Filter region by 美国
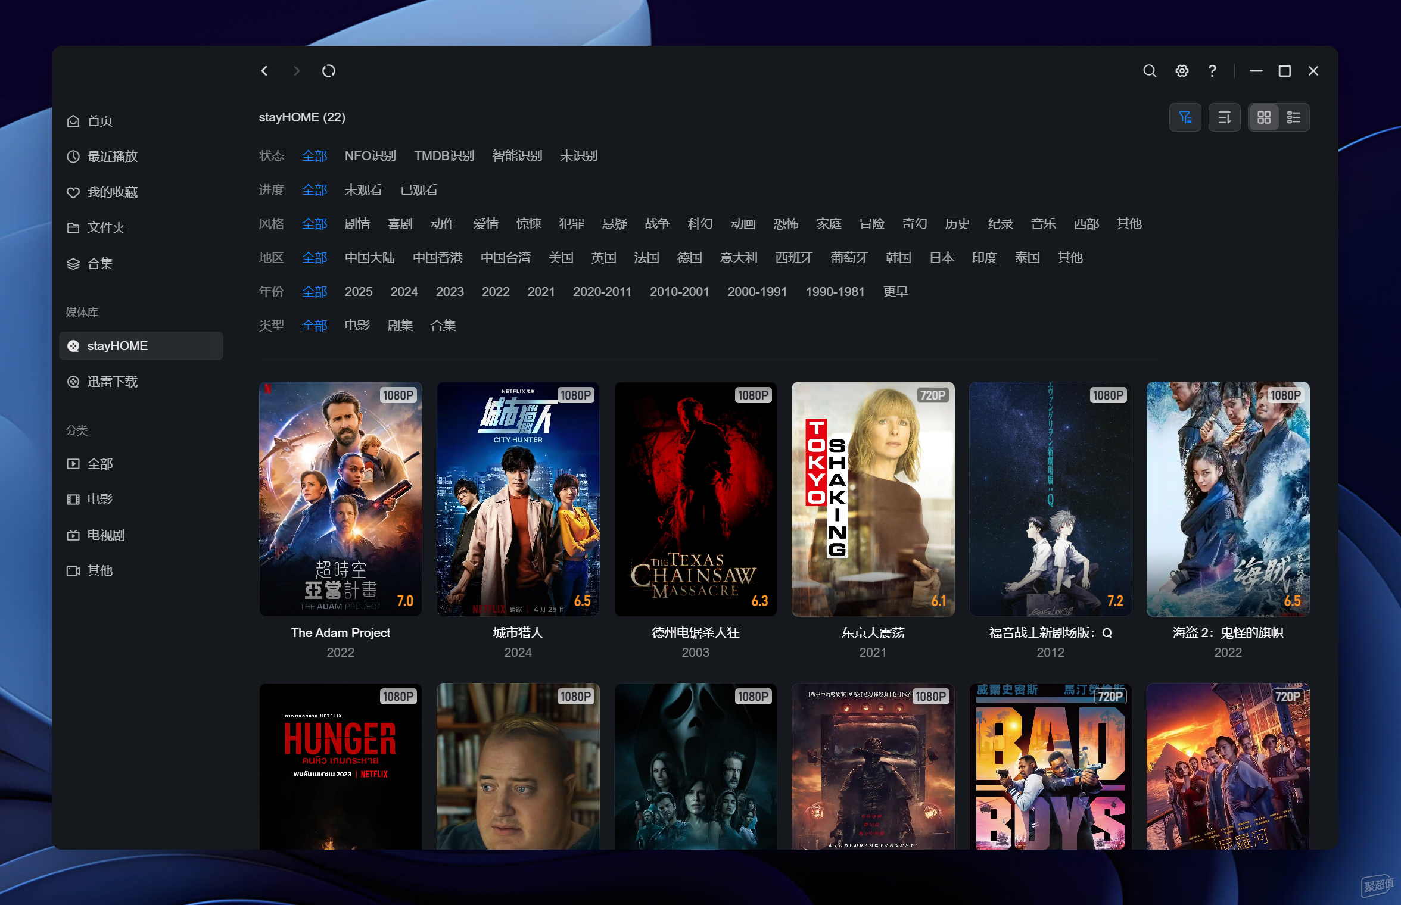This screenshot has width=1401, height=905. pyautogui.click(x=561, y=258)
